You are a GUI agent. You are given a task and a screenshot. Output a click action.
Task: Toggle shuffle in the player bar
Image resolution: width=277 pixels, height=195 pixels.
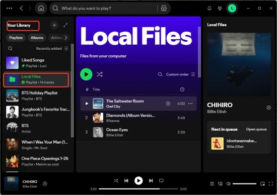(116, 180)
